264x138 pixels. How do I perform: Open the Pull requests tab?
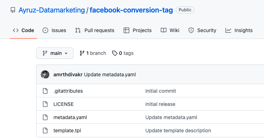pos(95,30)
